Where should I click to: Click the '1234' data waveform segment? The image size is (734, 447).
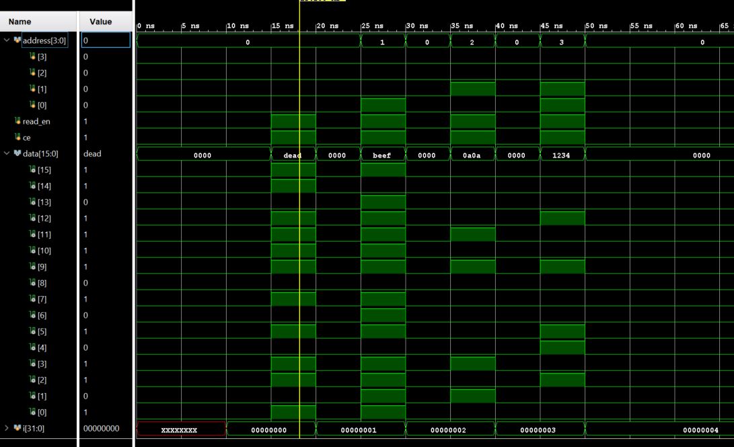point(562,155)
